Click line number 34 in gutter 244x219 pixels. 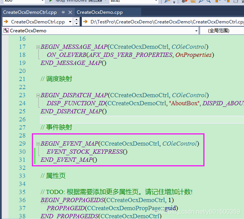pos(22,184)
